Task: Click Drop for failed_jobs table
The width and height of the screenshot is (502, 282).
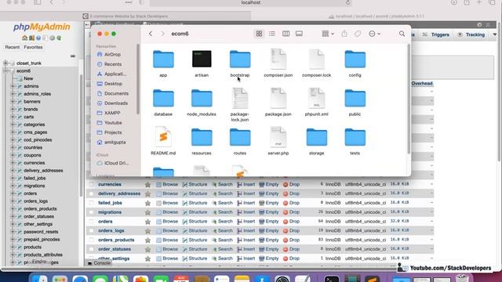Action: (291, 203)
